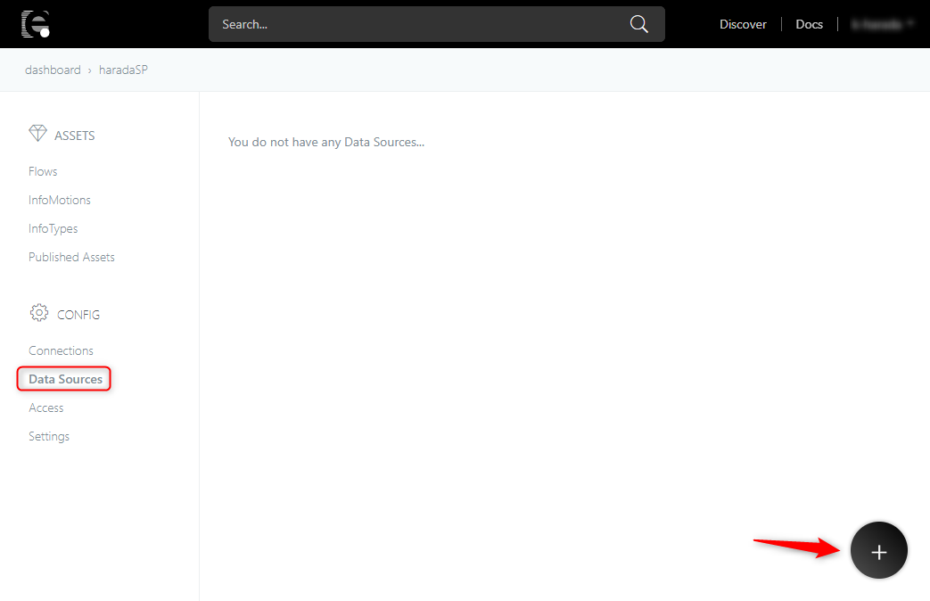Viewport: 930px width, 601px height.
Task: Select the haradaSP breadcrumb
Action: [x=123, y=70]
